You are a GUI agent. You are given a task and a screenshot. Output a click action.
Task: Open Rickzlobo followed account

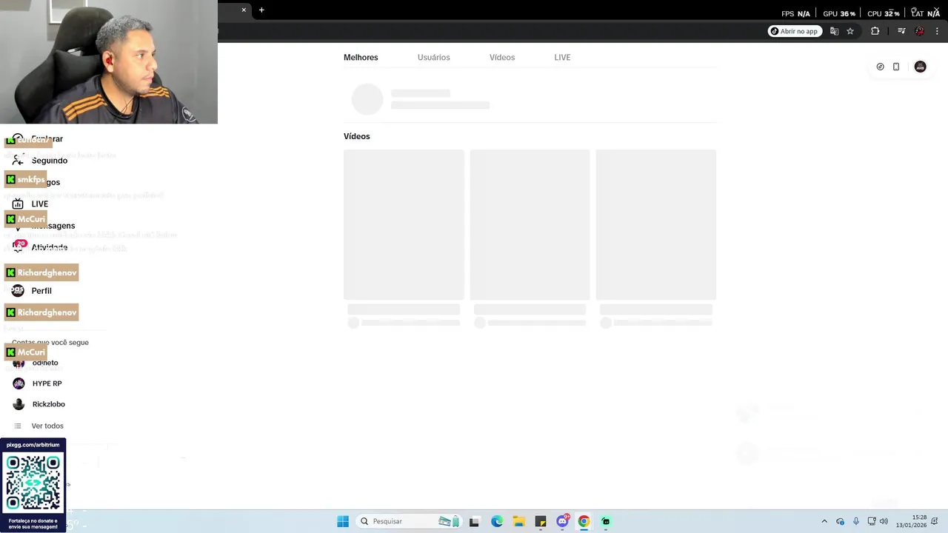[x=49, y=404]
